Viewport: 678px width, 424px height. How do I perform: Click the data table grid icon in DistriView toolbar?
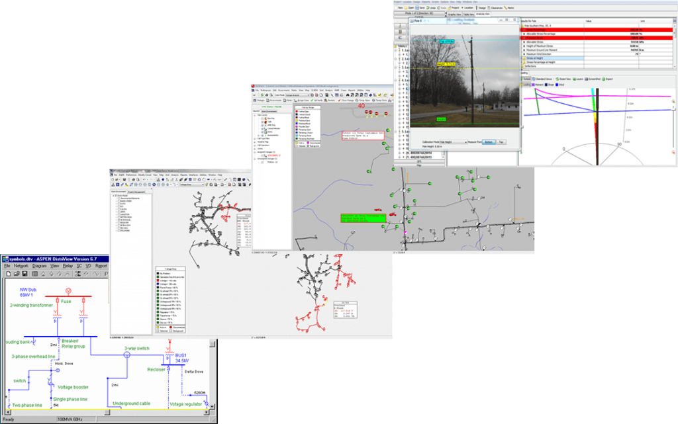pos(34,274)
